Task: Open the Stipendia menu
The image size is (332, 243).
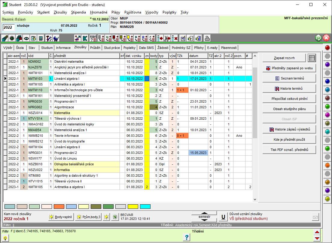Action: click(78, 12)
